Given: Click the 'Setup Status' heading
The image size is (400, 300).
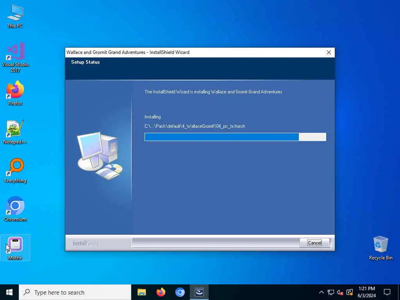Looking at the screenshot, I should [x=86, y=62].
